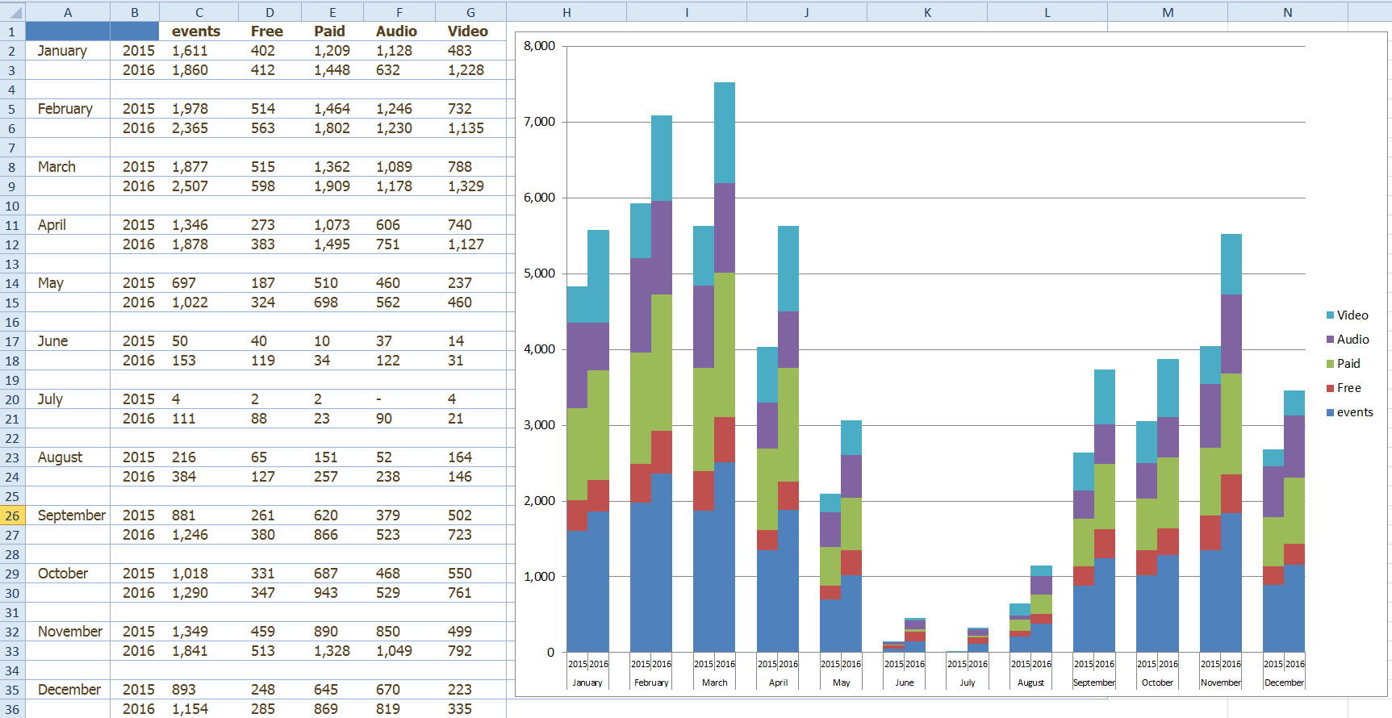Image resolution: width=1392 pixels, height=718 pixels.
Task: Click the January cell in column A
Action: (62, 51)
